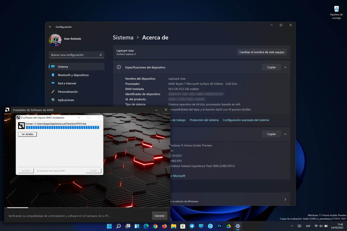Open Telegram from taskbar
The width and height of the screenshot is (347, 231).
click(x=192, y=226)
